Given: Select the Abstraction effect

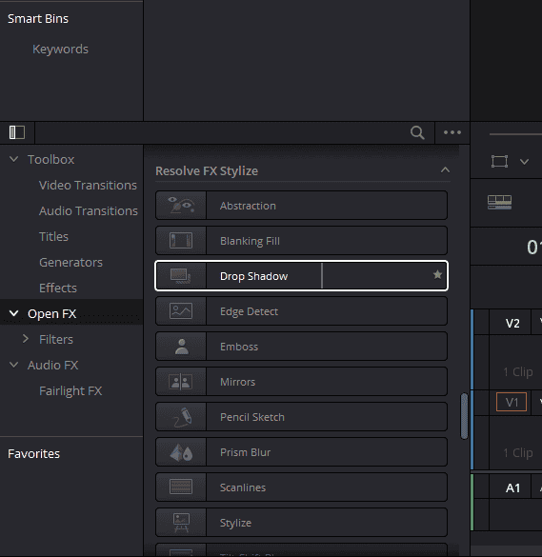Looking at the screenshot, I should pyautogui.click(x=301, y=206).
